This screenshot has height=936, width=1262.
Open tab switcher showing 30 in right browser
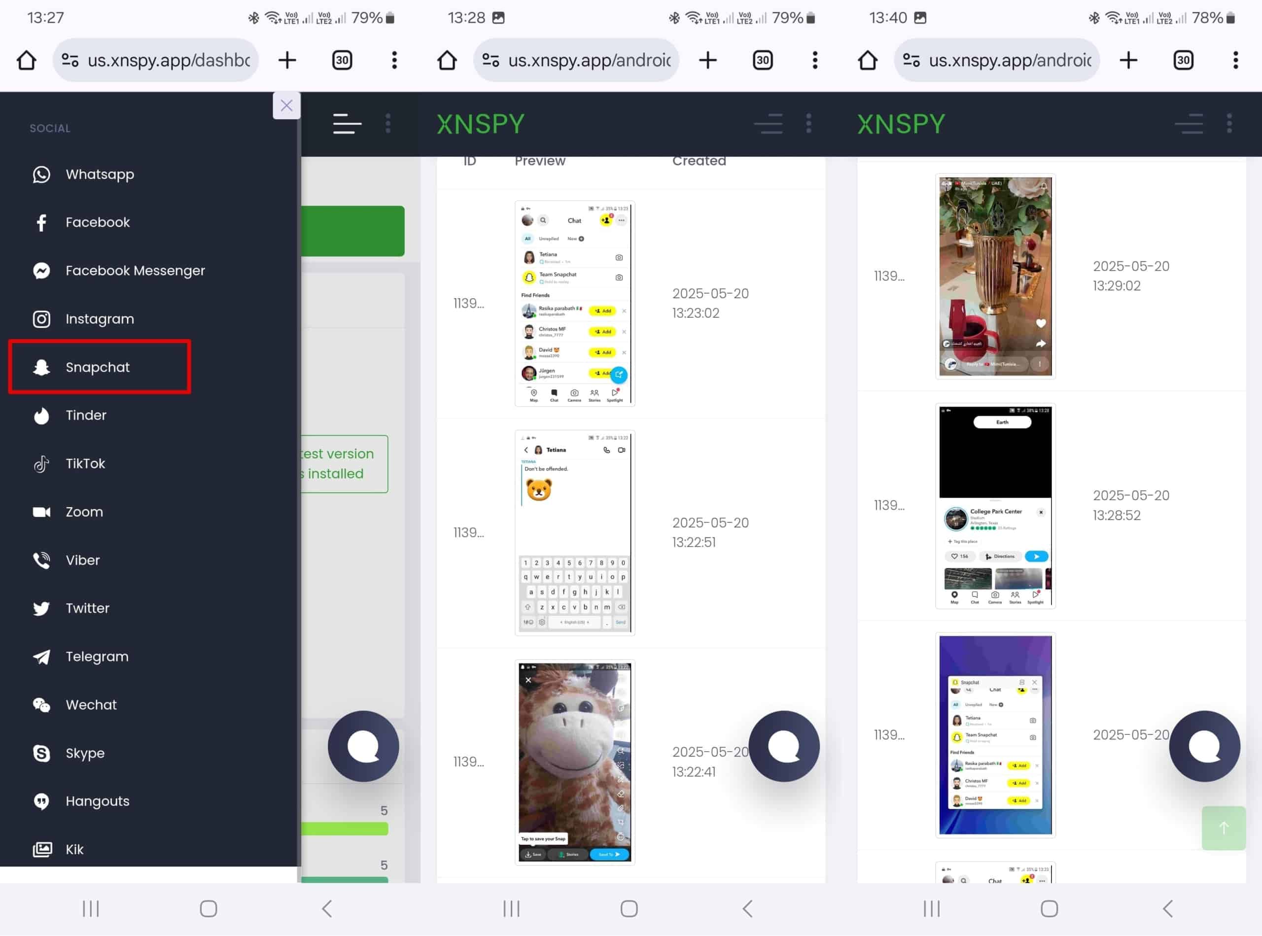(x=1183, y=60)
